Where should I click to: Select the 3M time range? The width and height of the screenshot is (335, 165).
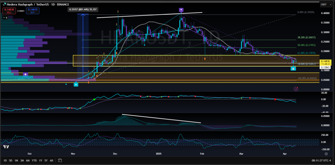click(22, 160)
